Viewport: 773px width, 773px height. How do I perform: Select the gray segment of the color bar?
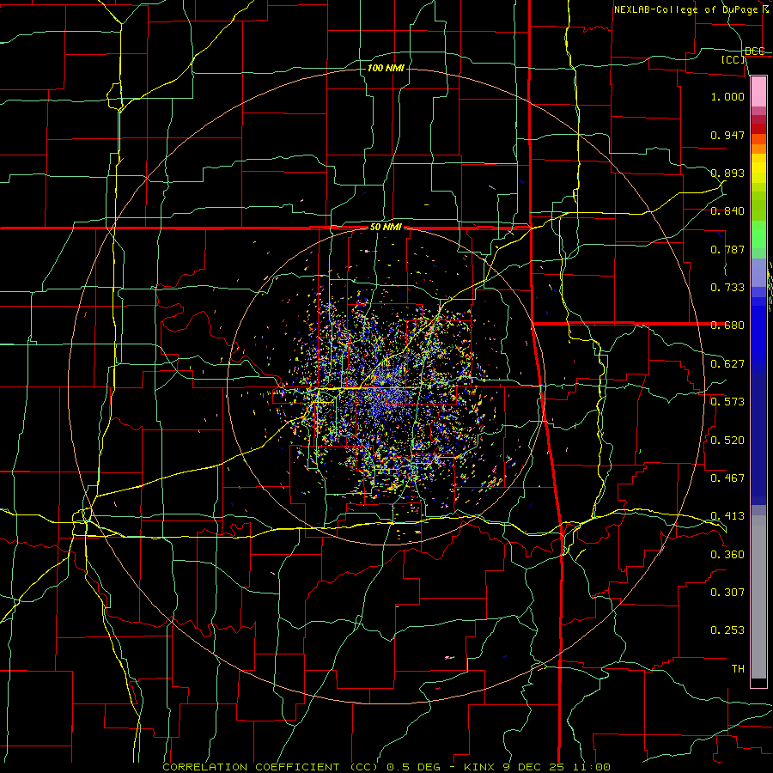[x=758, y=597]
